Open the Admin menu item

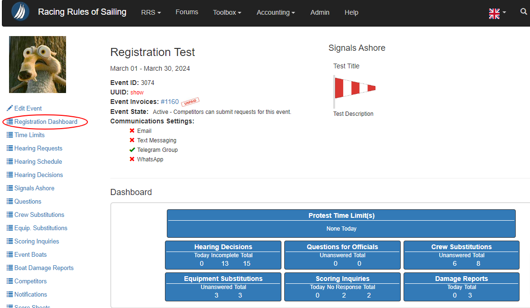pyautogui.click(x=319, y=12)
